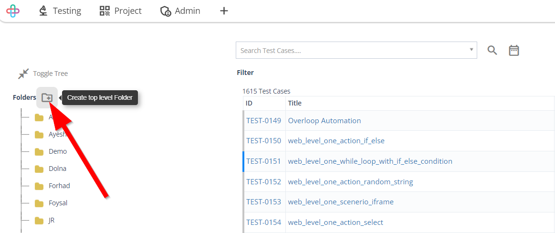Open test case TEST-0154 ID link
Image resolution: width=555 pixels, height=233 pixels.
[264, 222]
